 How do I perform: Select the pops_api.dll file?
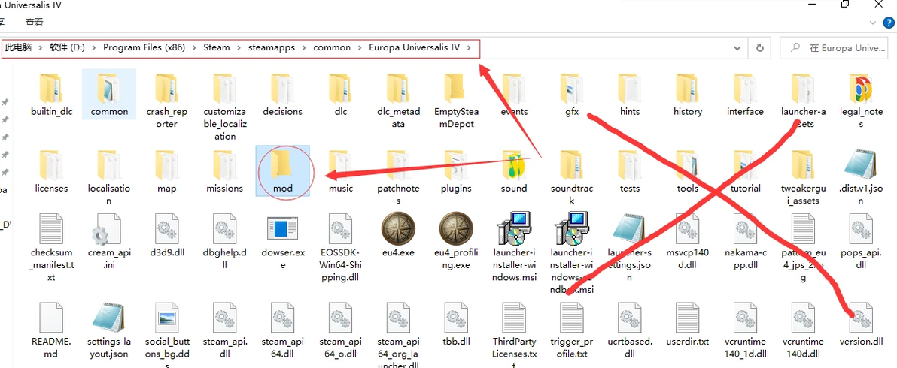click(x=861, y=241)
